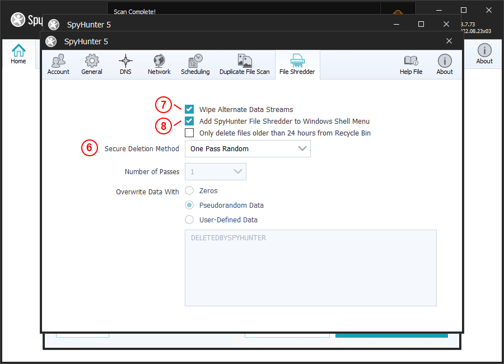Go to Home in the main window
The height and width of the screenshot is (364, 504).
coord(18,54)
